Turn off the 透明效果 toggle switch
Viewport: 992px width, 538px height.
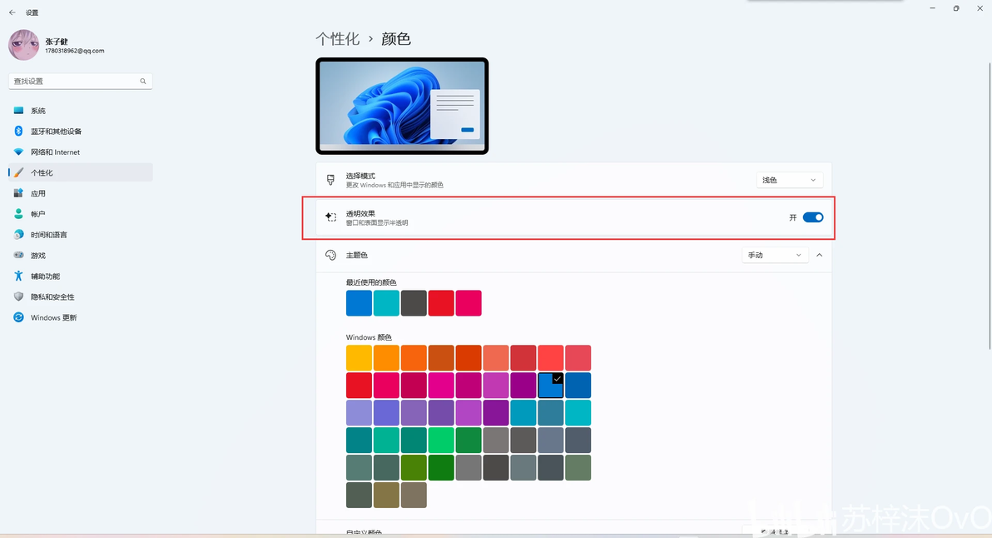(813, 217)
